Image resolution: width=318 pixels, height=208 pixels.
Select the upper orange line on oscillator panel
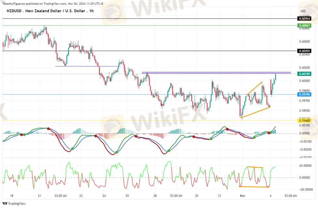pyautogui.click(x=255, y=167)
